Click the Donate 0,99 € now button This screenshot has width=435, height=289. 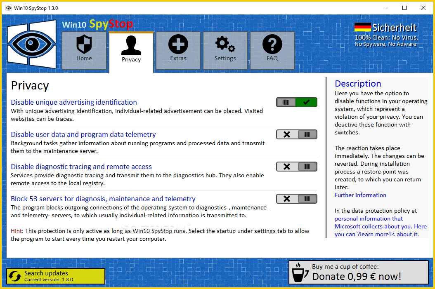[x=359, y=272]
